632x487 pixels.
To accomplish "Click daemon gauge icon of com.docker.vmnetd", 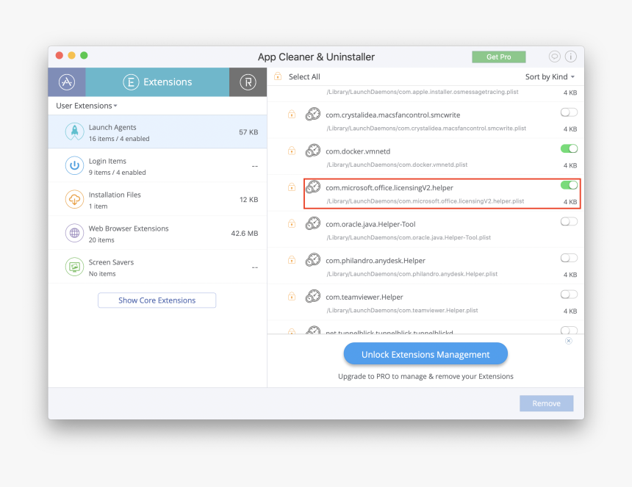I will pos(313,151).
